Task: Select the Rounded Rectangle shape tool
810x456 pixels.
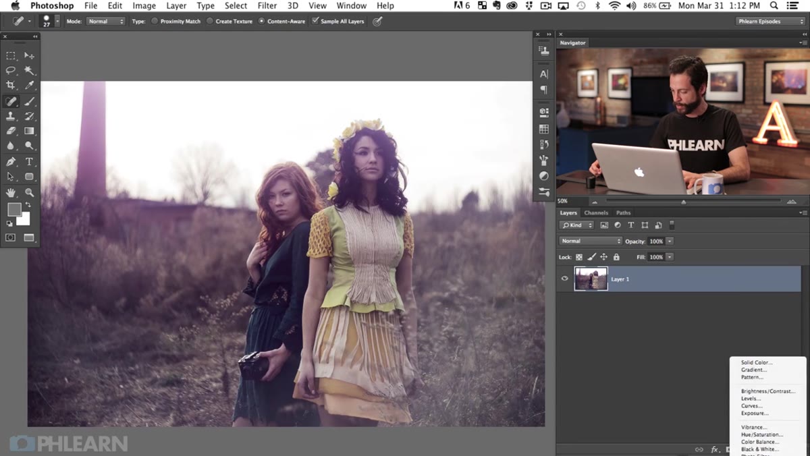Action: [x=29, y=177]
